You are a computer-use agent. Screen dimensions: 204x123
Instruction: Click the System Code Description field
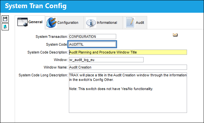(x=128, y=52)
